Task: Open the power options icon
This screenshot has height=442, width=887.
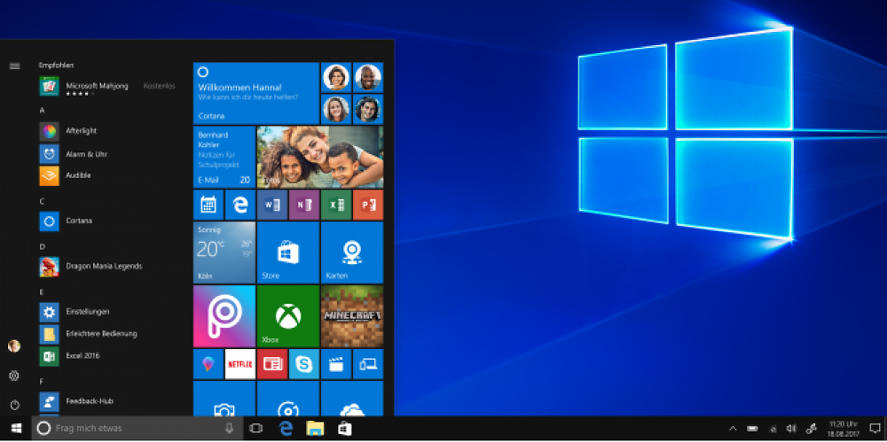Action: (x=14, y=405)
